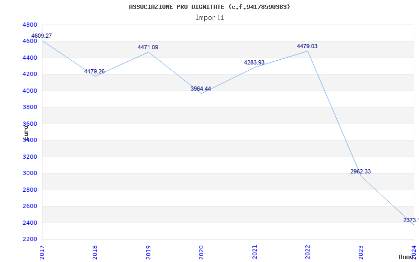419x262 pixels.
Task: Click the 2019 x-axis label
Action: 149,251
